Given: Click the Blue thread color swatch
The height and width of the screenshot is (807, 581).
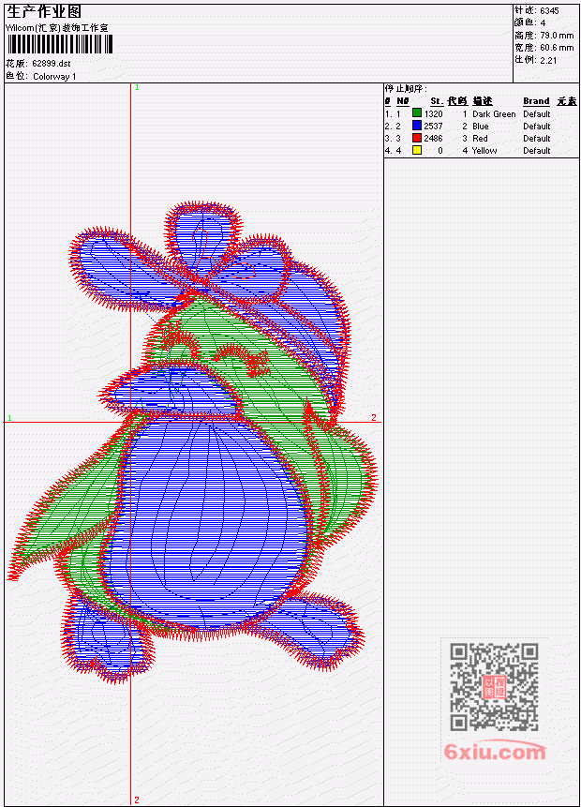Looking at the screenshot, I should (x=417, y=126).
